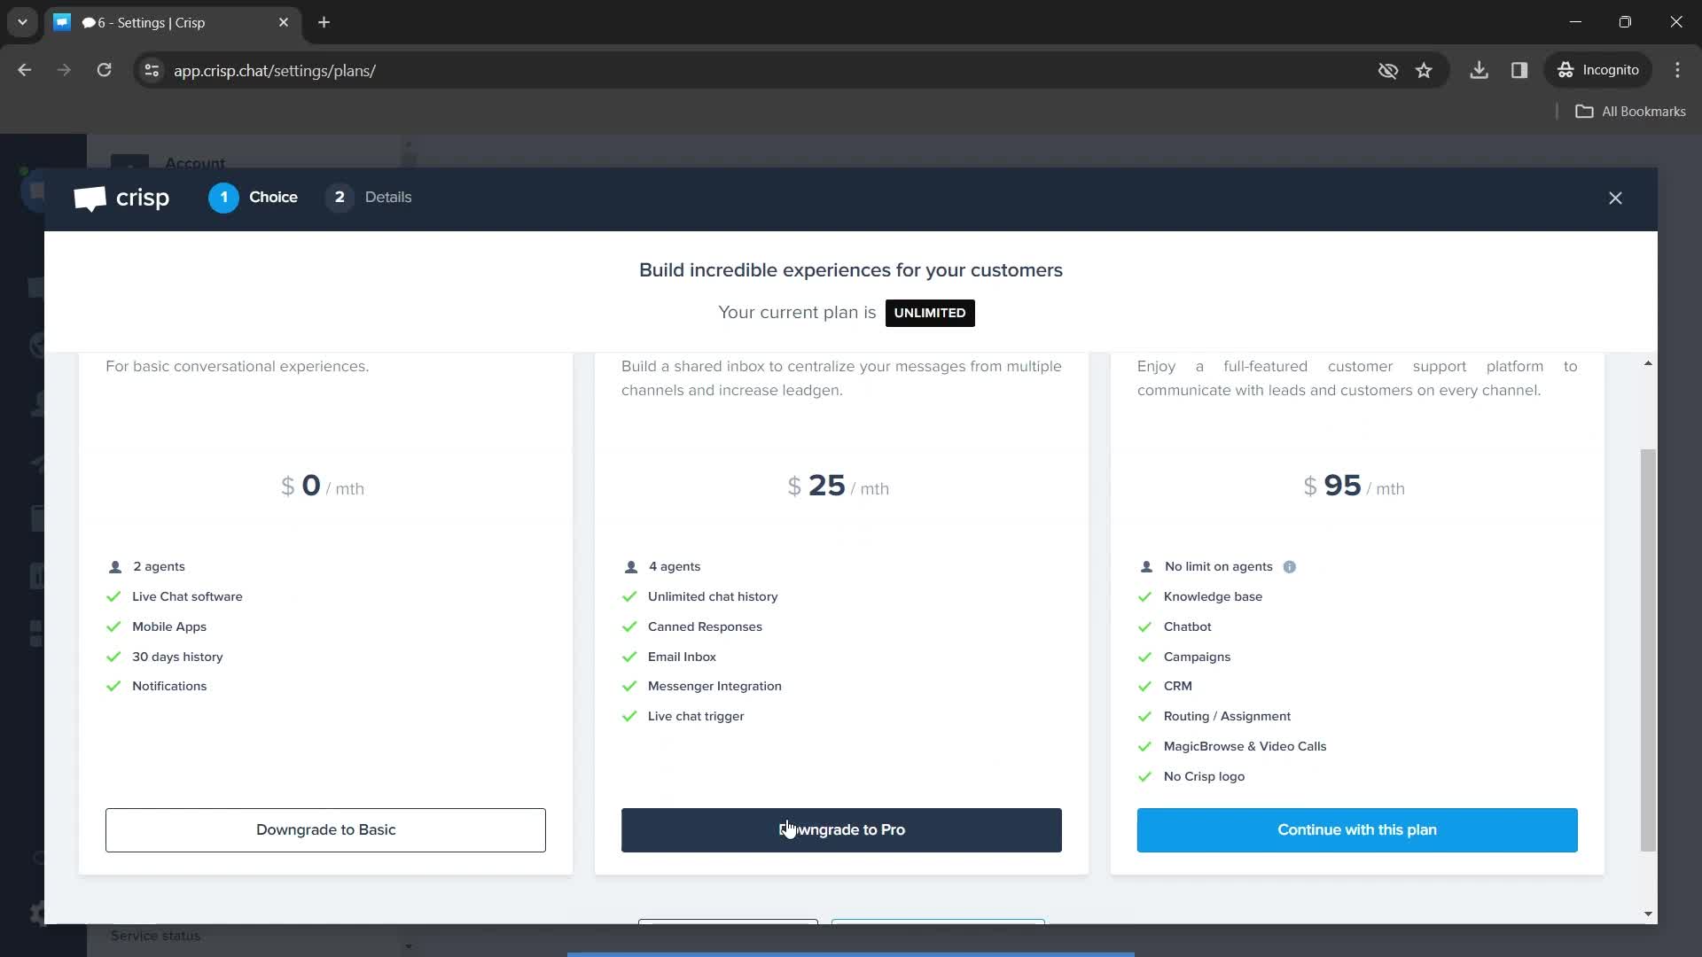
Task: Click MagicBrowse & Video Calls text
Action: 1245,747
